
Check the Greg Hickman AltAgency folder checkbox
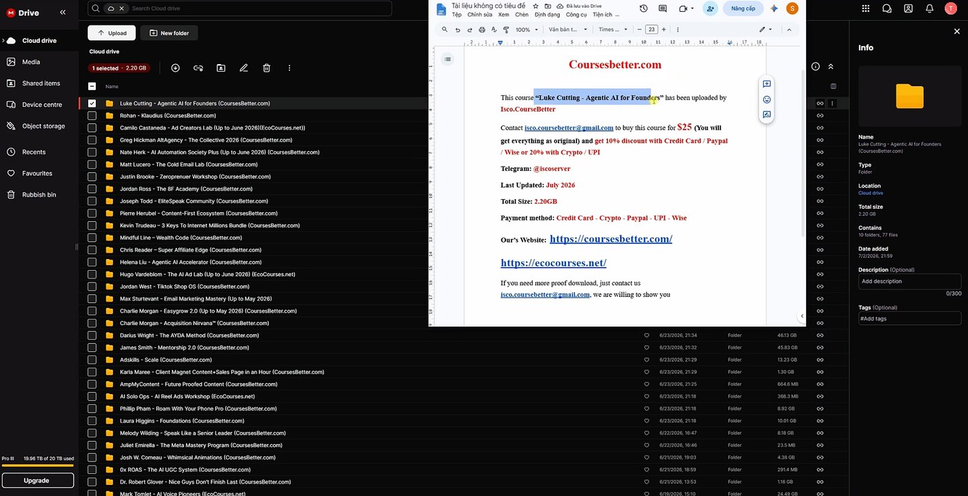click(x=92, y=140)
